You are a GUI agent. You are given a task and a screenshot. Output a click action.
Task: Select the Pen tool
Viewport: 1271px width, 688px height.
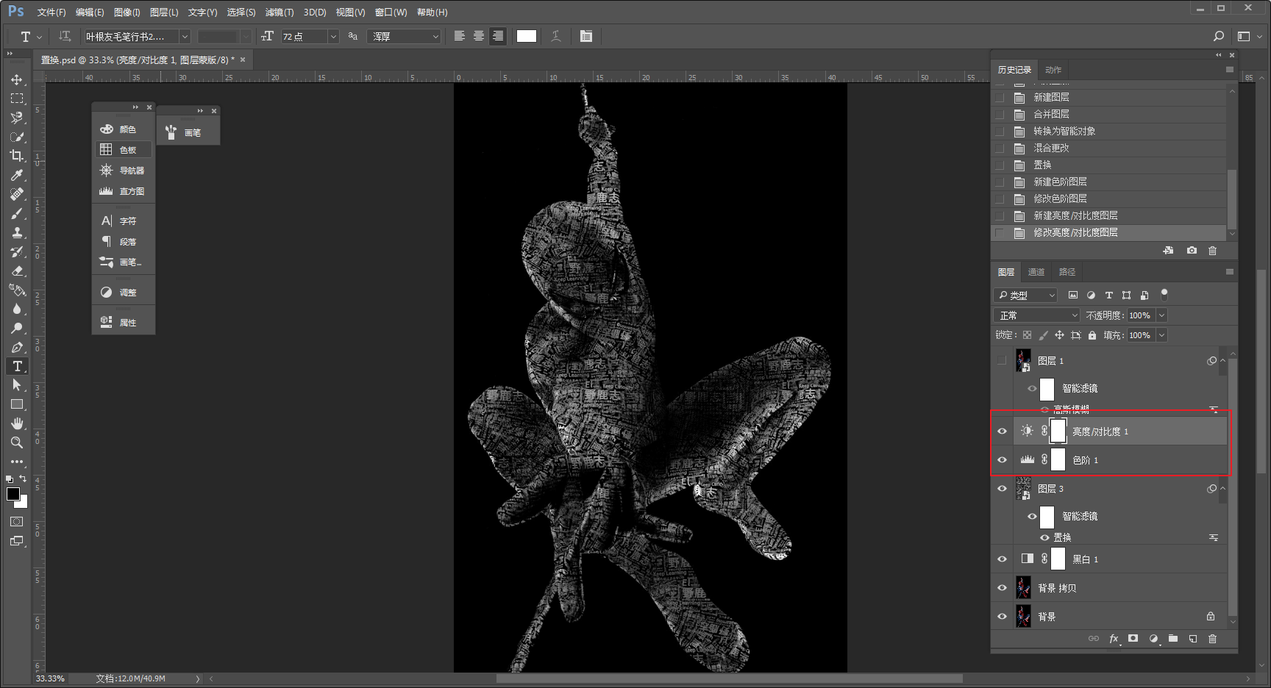point(16,347)
